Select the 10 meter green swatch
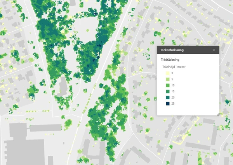Image resolution: width=233 pixels, height=165 pixels. point(167,85)
